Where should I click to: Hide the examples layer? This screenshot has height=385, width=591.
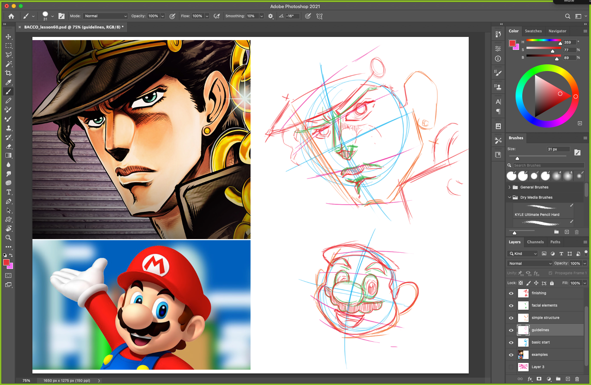point(511,355)
